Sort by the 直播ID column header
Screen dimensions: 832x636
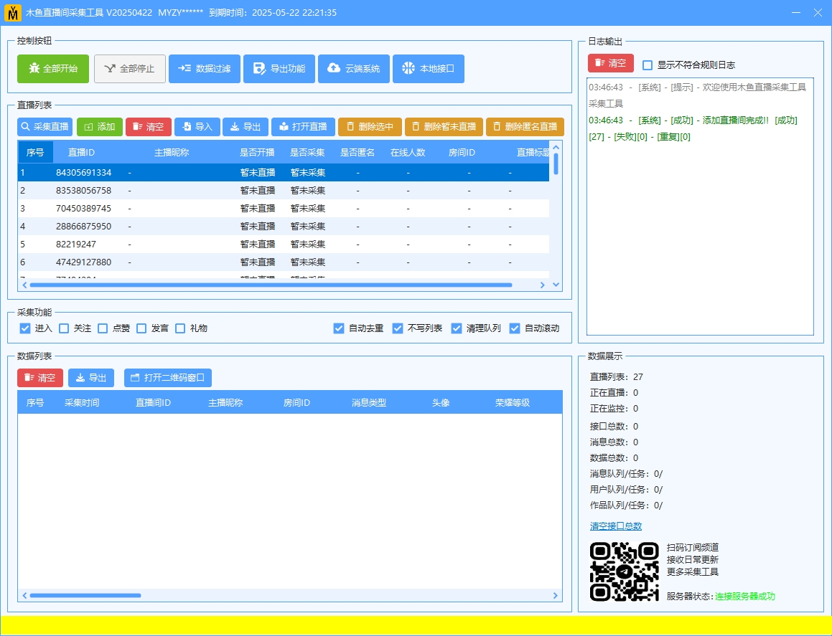coord(81,152)
